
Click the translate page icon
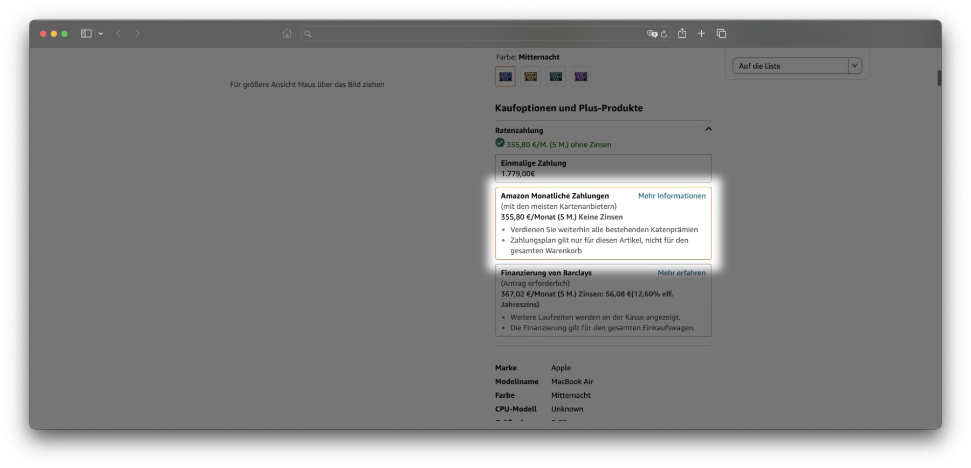pyautogui.click(x=652, y=33)
